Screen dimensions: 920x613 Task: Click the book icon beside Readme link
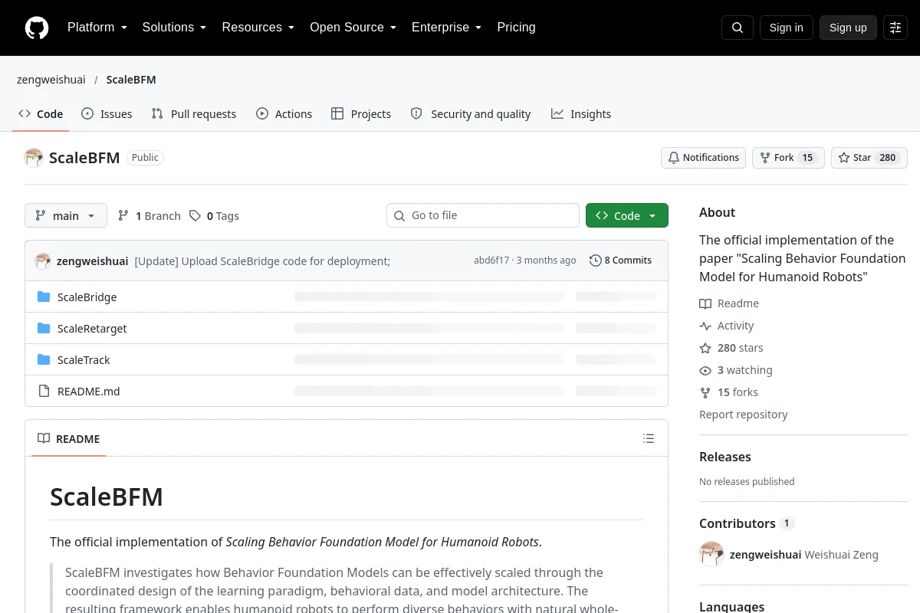pyautogui.click(x=705, y=303)
